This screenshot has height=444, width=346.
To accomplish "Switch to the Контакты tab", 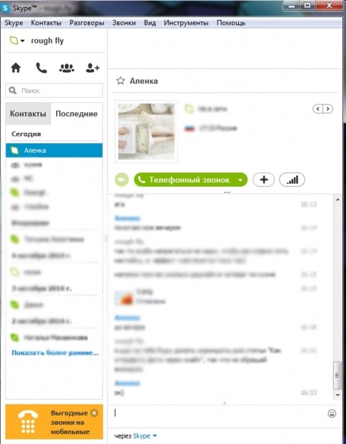I will click(x=28, y=113).
